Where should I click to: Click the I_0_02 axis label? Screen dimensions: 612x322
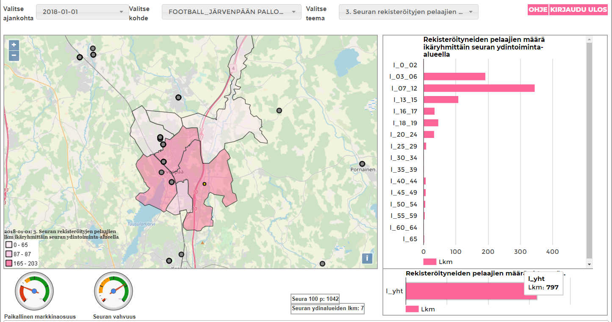405,65
